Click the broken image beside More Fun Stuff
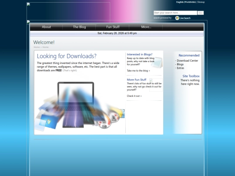235x176 pixels. click(156, 85)
